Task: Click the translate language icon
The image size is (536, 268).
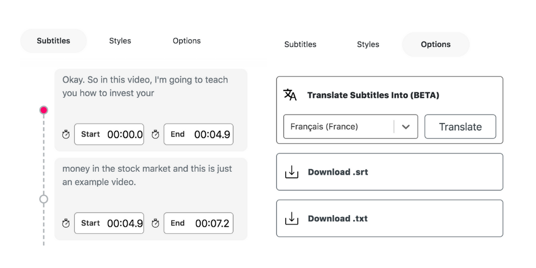Action: coord(290,95)
